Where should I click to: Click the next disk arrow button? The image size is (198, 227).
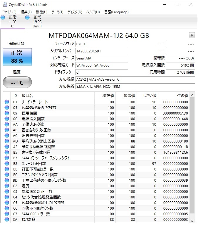(x=192, y=35)
